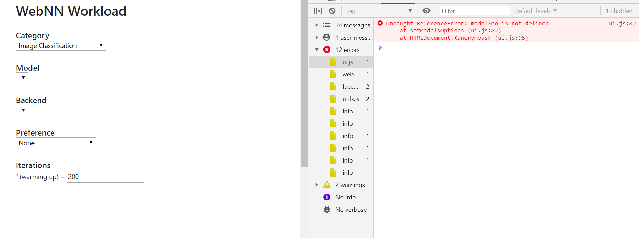Screen dimensions: 639x238
Task: Click the file icon beside face...
Action: tap(333, 86)
